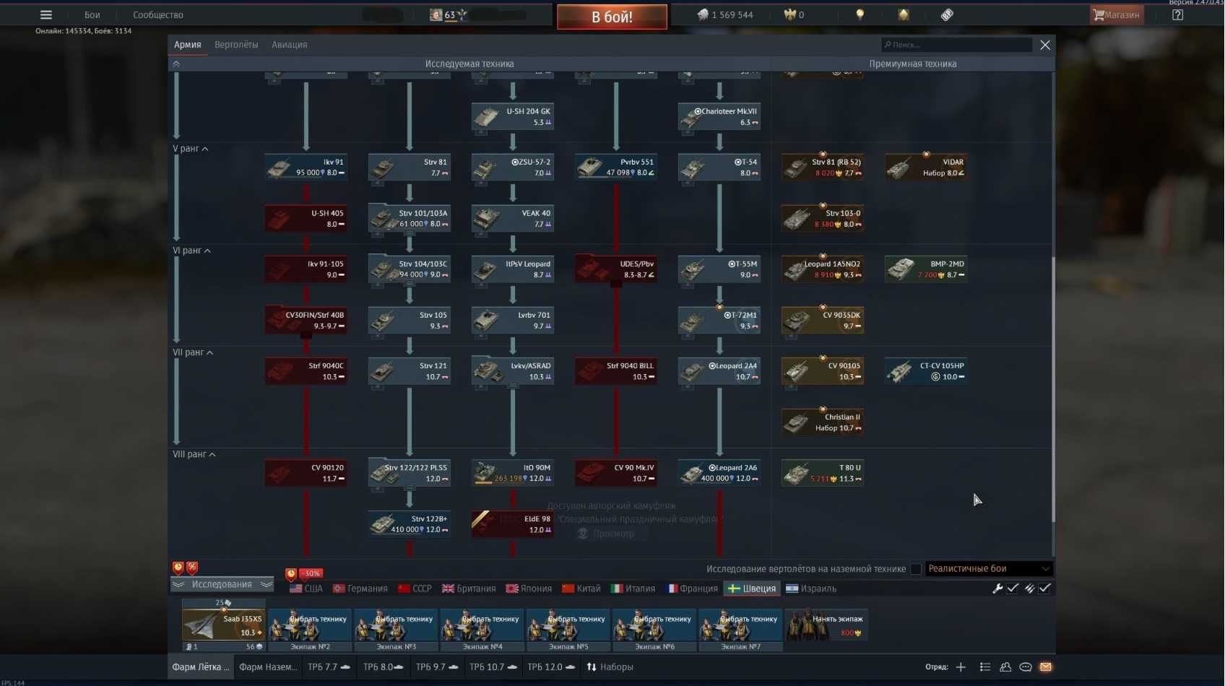Screen dimensions: 1225x686
Task: Collapse V ранг section
Action: [x=191, y=149]
